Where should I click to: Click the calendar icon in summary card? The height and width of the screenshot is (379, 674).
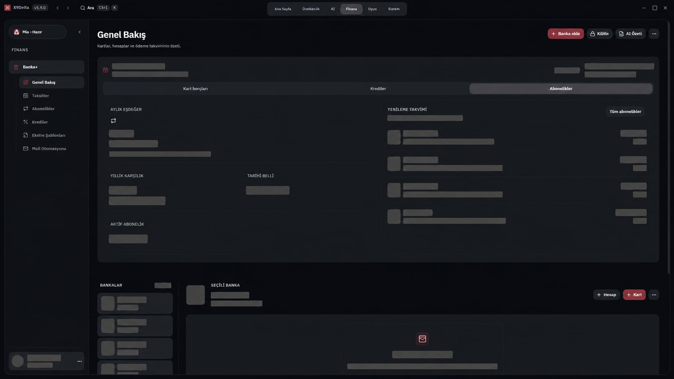coord(106,70)
